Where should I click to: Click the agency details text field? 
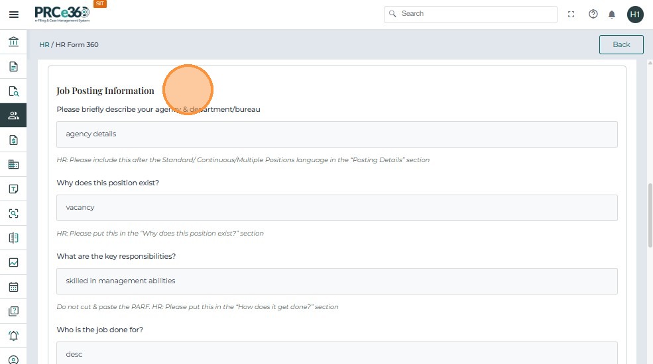coord(337,134)
